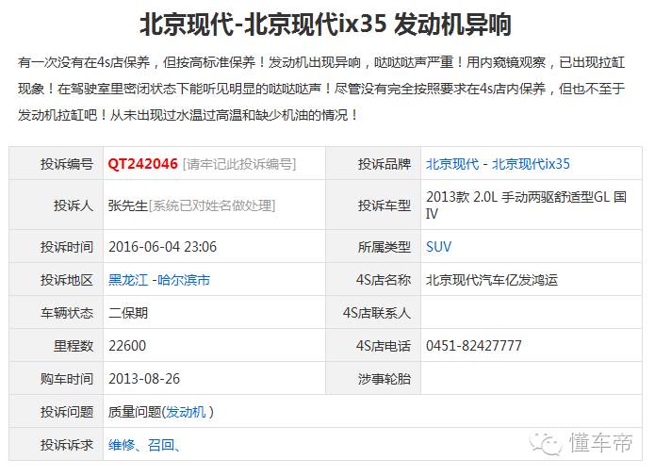The width and height of the screenshot is (655, 476).
Task: Select purchase date 2013-08-26
Action: (x=144, y=379)
